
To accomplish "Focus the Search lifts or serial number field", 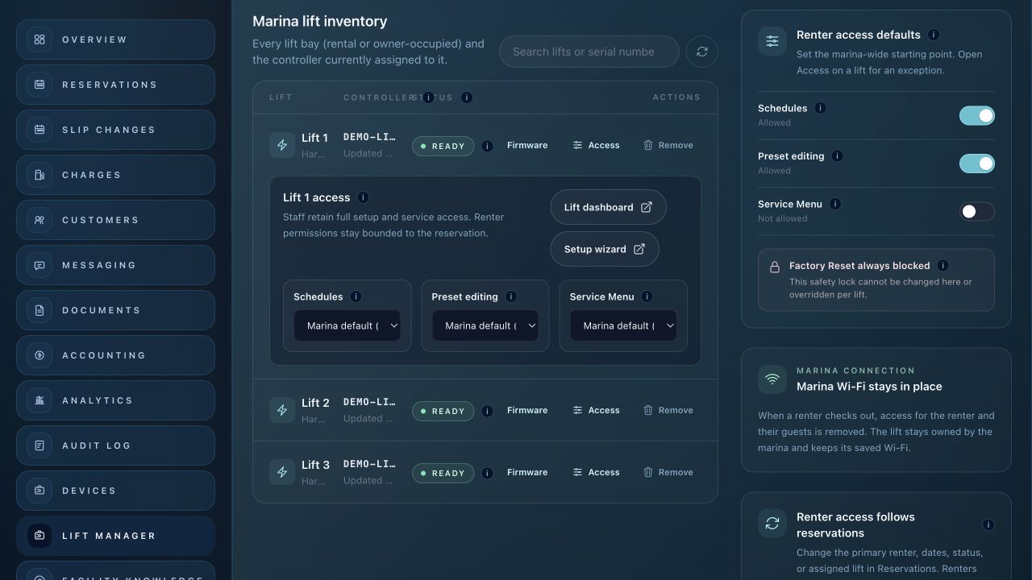I will click(x=589, y=52).
